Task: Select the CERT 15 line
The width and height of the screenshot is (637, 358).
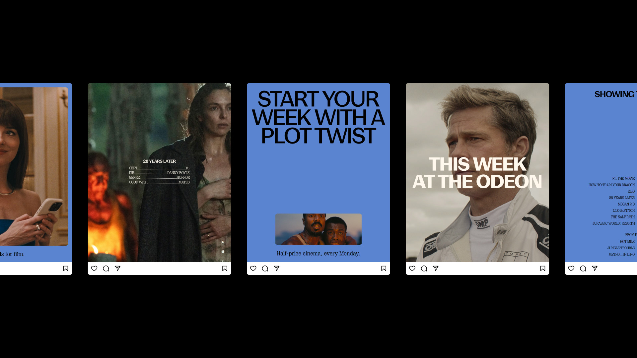Action: 159,168
